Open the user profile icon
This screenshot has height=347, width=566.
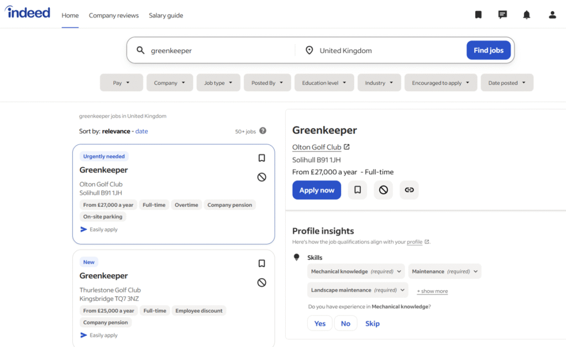(x=552, y=15)
